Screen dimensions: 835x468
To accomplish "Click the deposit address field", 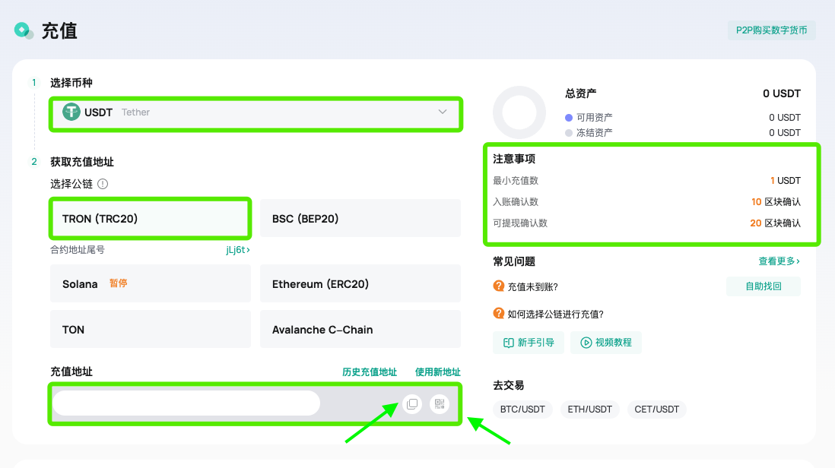I will tap(186, 403).
